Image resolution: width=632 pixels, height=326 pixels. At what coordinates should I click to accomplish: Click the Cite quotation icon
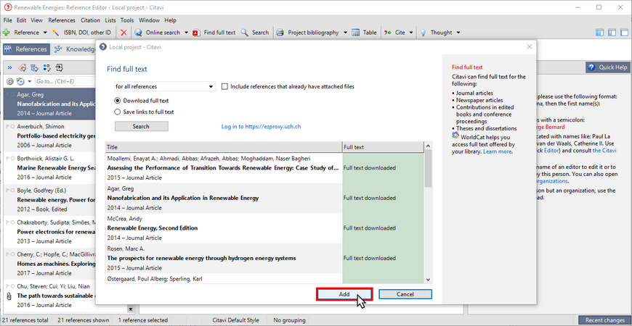(x=387, y=33)
